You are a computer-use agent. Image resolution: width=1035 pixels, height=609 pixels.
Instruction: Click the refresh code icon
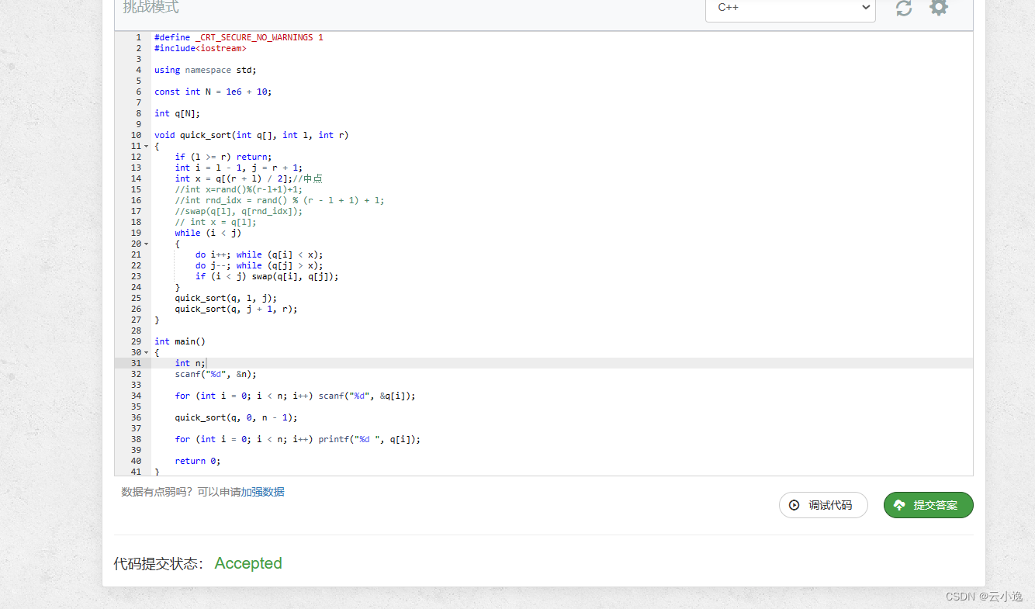point(904,8)
